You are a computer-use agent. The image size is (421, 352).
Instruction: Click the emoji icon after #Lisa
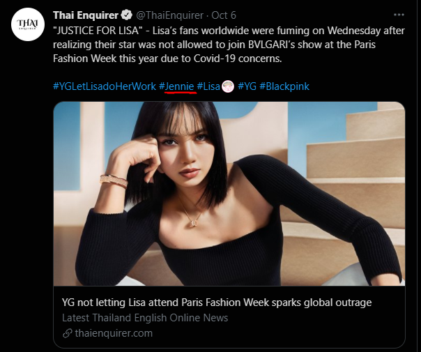[227, 86]
